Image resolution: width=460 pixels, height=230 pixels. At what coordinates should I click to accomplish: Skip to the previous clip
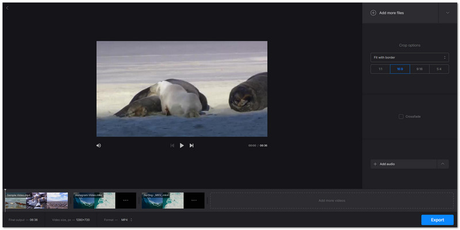(x=172, y=146)
